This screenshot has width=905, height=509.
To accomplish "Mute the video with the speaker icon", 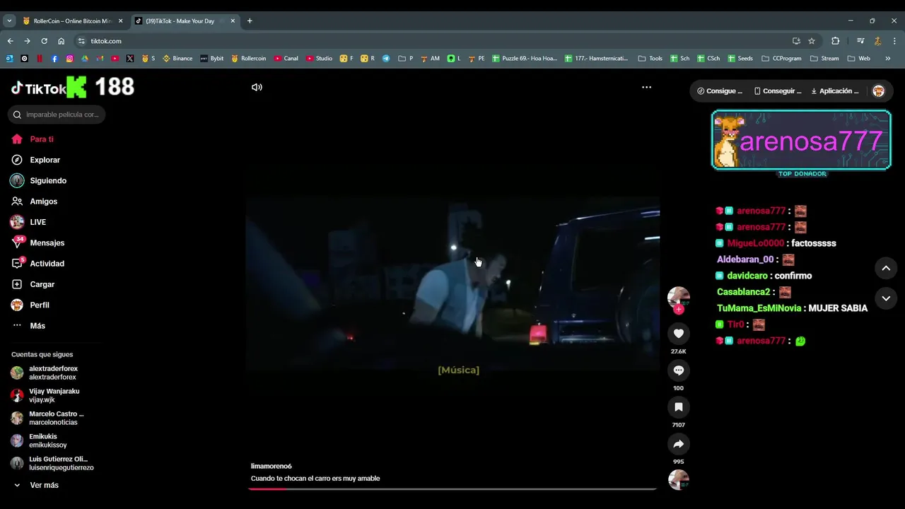I will coord(257,87).
